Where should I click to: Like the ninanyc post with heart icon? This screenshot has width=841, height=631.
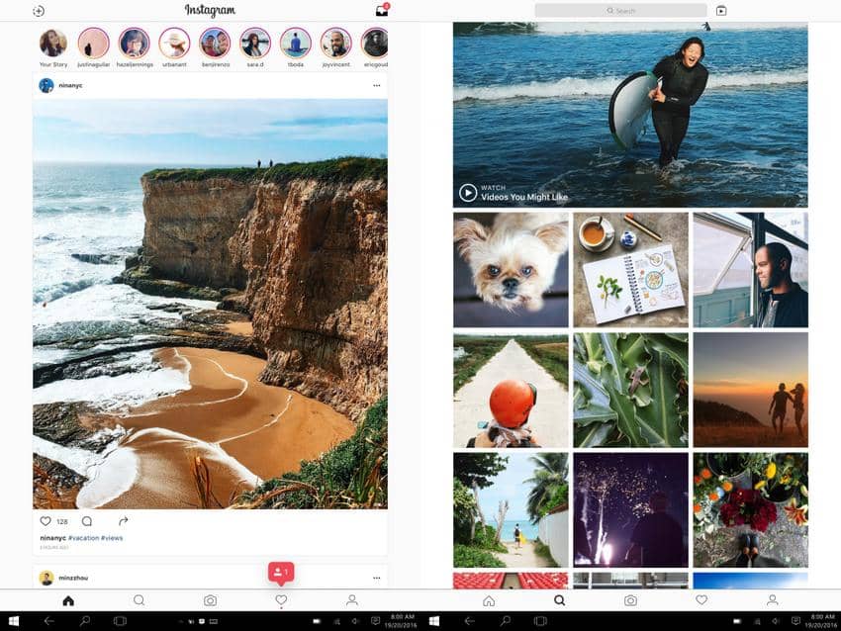(x=45, y=521)
